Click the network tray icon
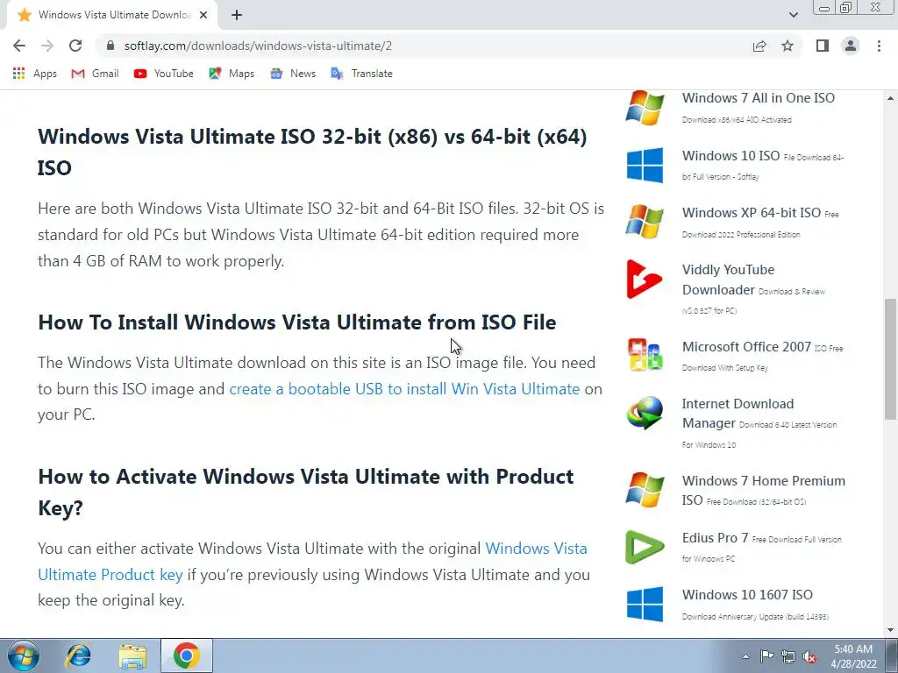 pyautogui.click(x=788, y=656)
